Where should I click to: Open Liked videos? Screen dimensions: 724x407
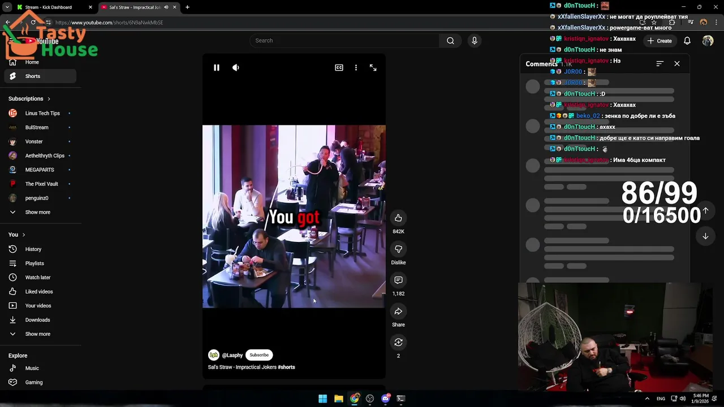[x=40, y=292]
